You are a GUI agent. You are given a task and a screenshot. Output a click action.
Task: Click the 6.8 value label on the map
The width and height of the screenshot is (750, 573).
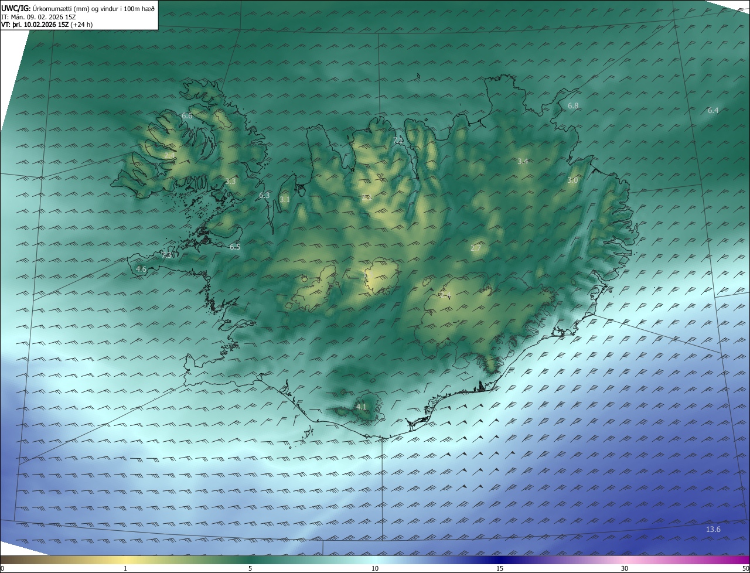pos(573,106)
